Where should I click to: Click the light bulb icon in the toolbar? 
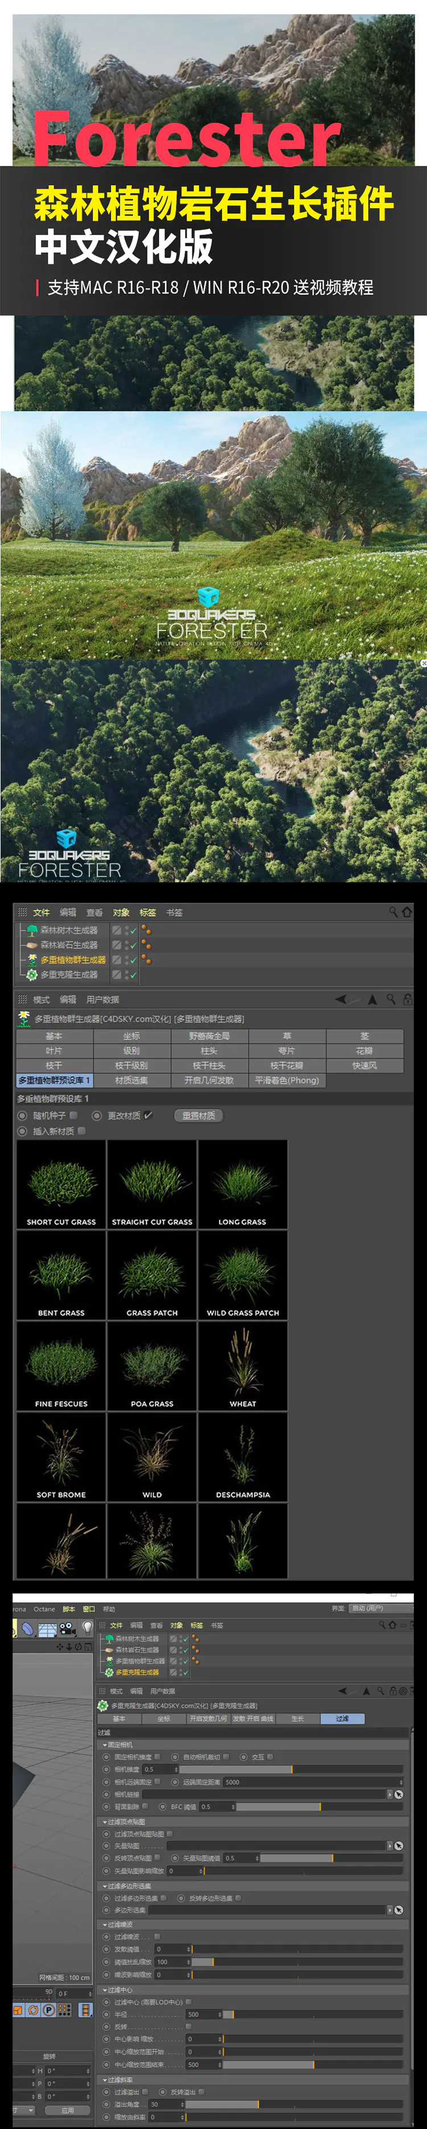coord(87,1628)
